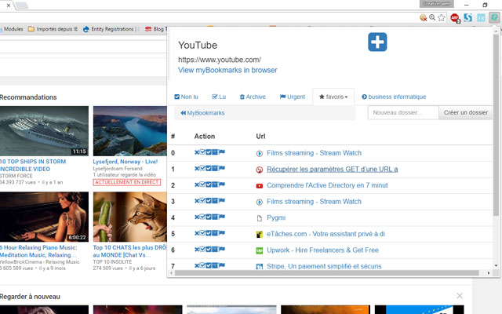Screen dimensions: 502x314
Task: Click YouTube favicon beside Comprendre l'Active Directory
Action: tap(260, 186)
